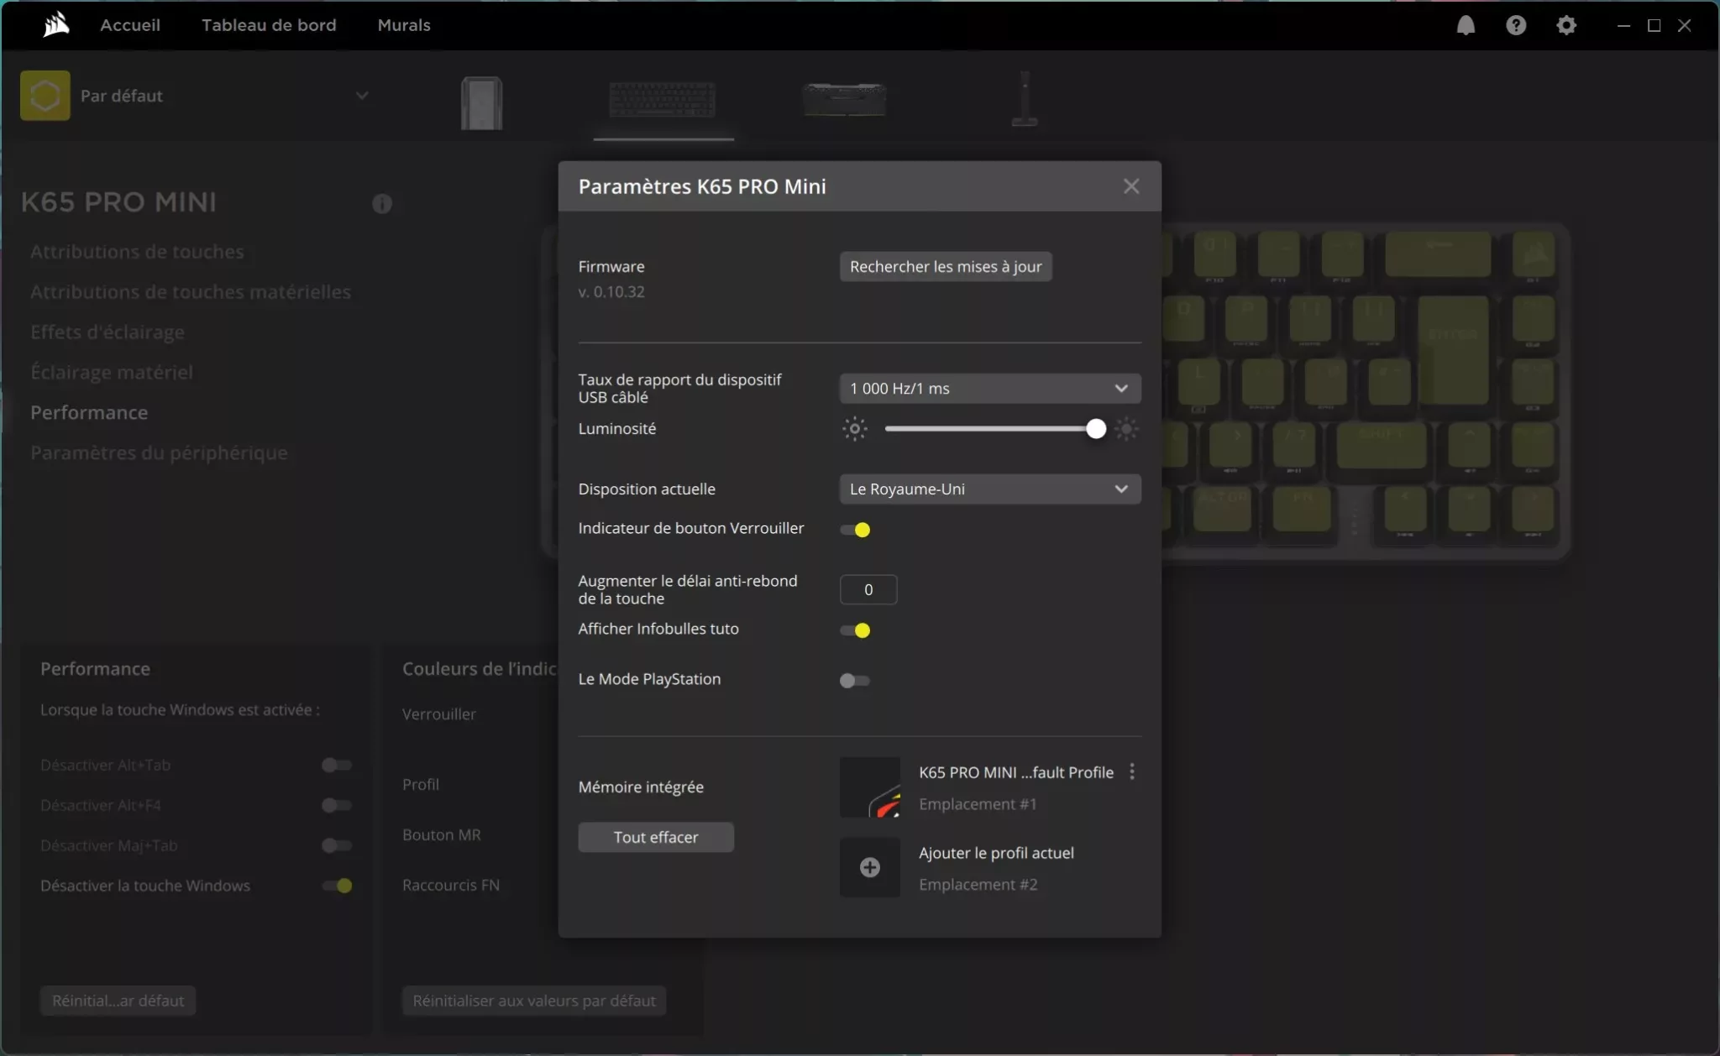Select the memory module device icon
This screenshot has width=1720, height=1056.
pyautogui.click(x=844, y=99)
